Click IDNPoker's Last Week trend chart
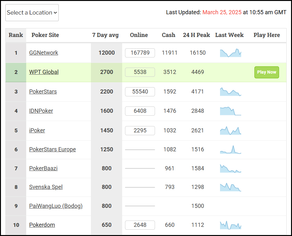The height and width of the screenshot is (236, 292). click(230, 111)
